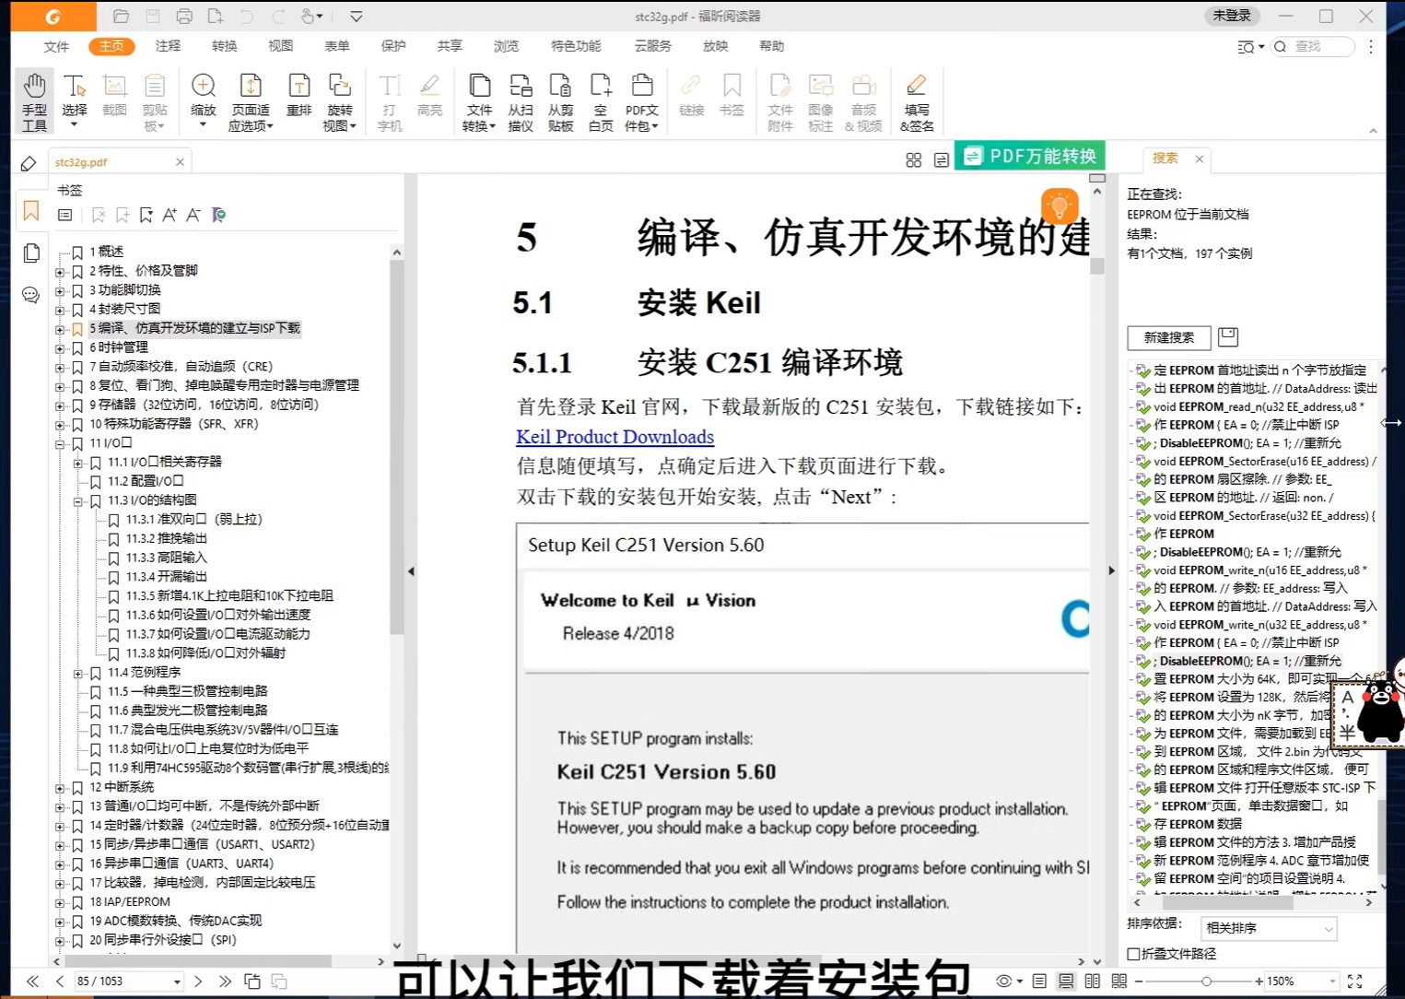Create PDF from clipboard (从剪贴板)
The image size is (1405, 999).
click(x=560, y=101)
